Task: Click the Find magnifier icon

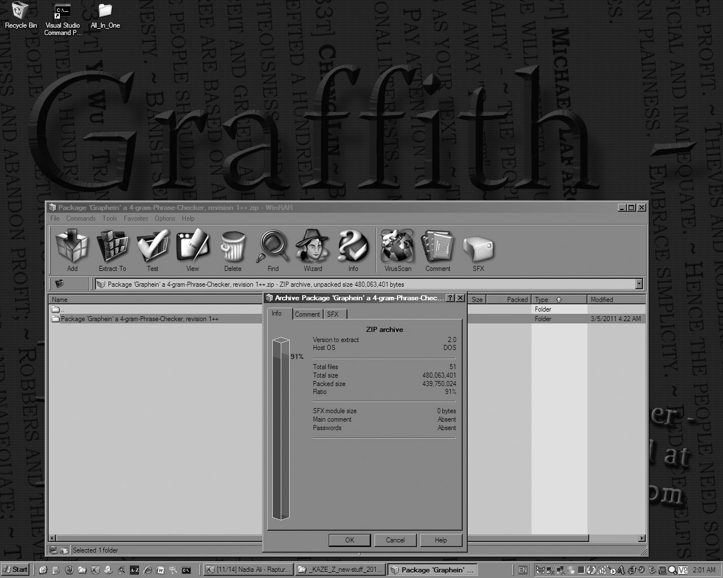Action: pos(273,250)
